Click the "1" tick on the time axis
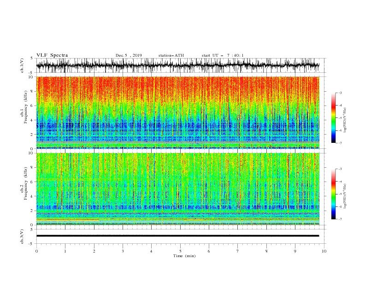Screen dimensions: 365x282 coord(65,251)
